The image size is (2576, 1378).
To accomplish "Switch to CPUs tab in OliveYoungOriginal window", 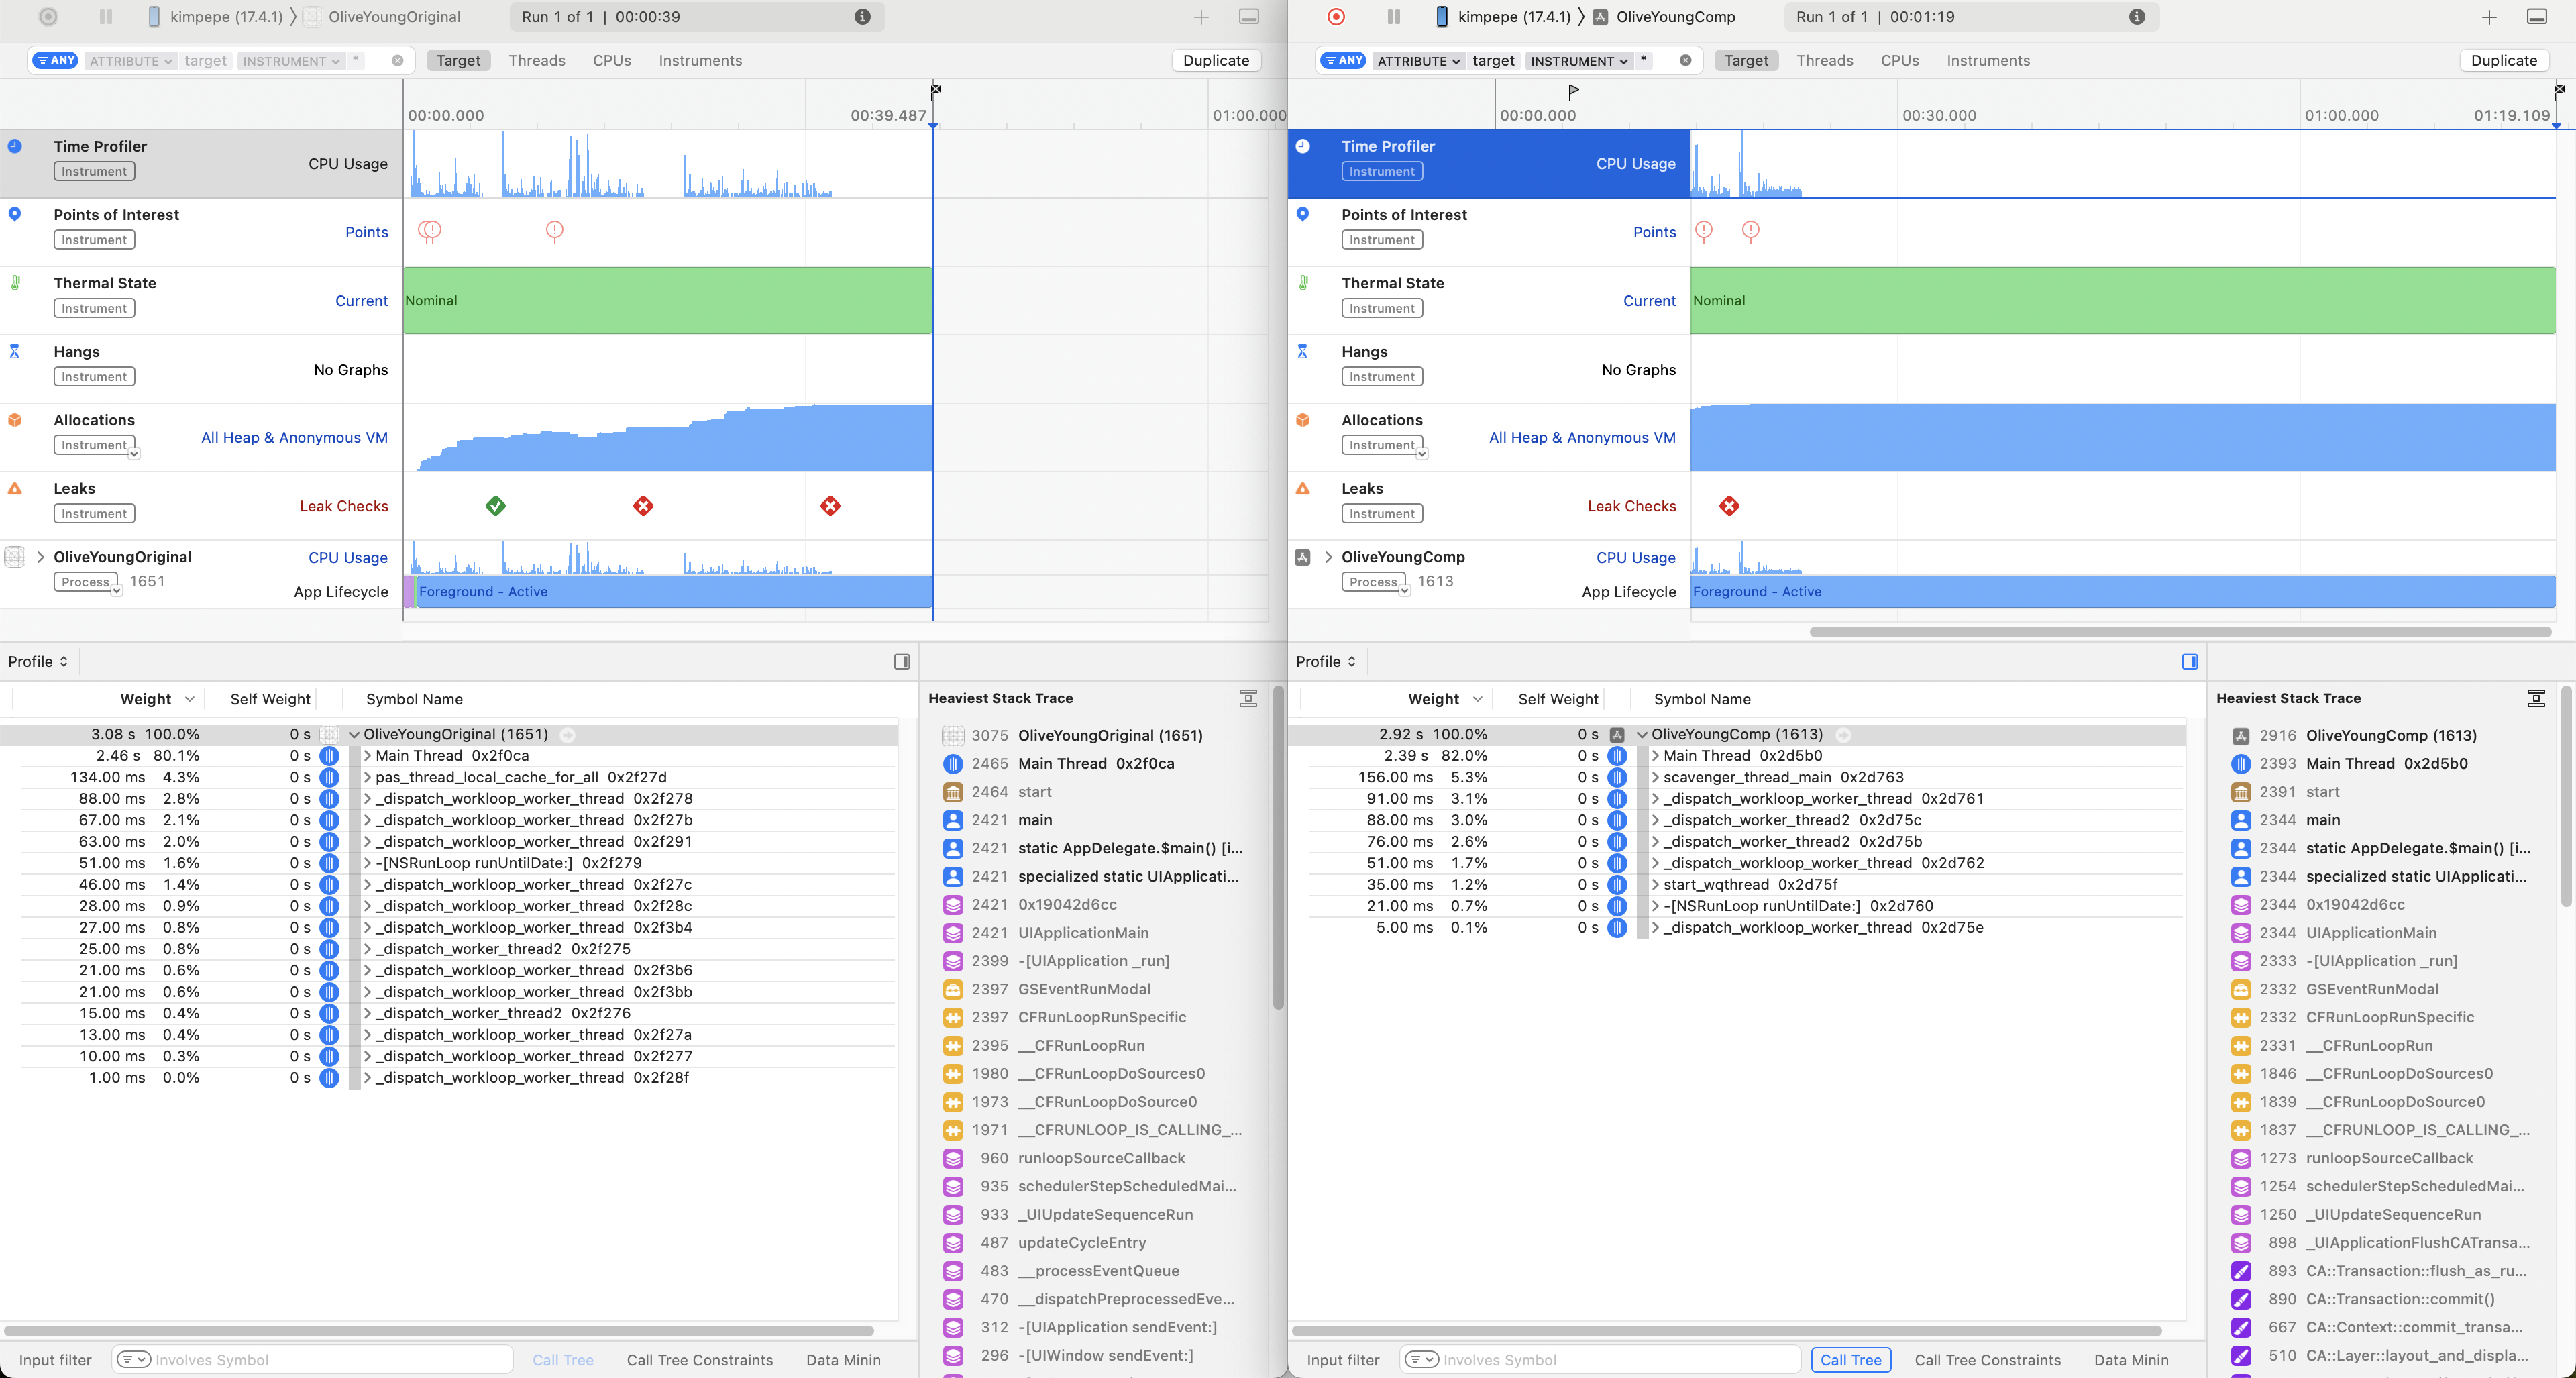I will coord(612,60).
